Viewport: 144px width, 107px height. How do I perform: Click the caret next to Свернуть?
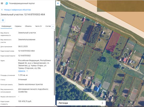(x=27, y=71)
